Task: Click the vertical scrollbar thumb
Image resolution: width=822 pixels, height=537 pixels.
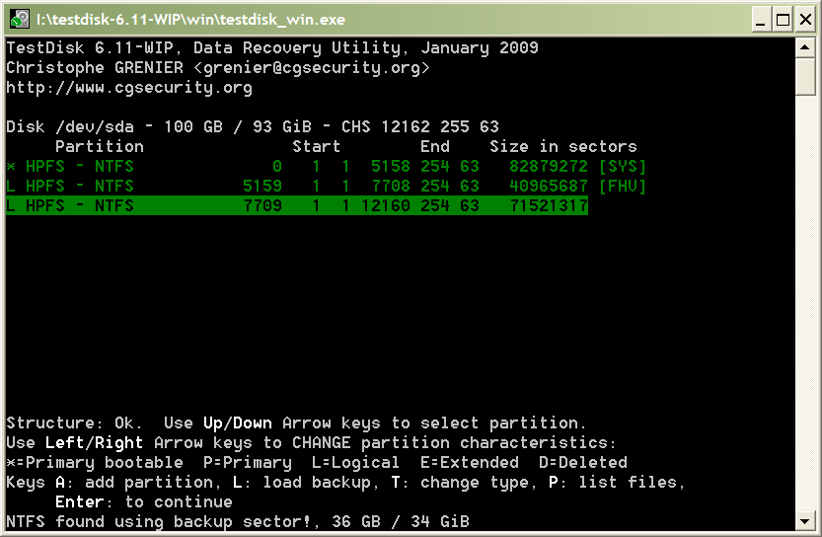Action: pos(804,77)
